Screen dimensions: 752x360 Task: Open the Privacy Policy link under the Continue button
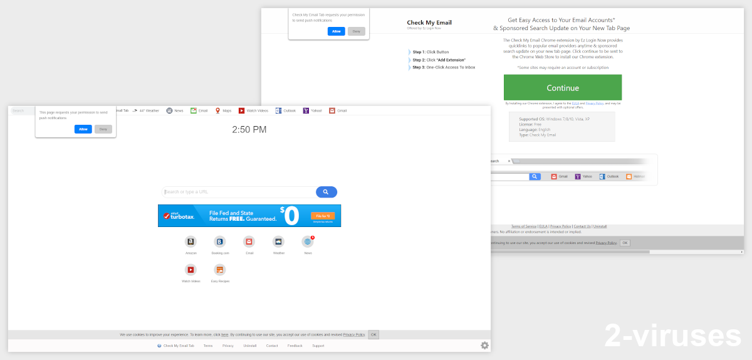tap(595, 103)
